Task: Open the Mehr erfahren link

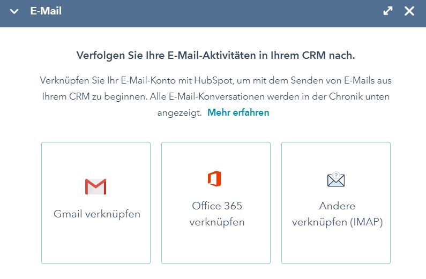Action: (x=238, y=112)
